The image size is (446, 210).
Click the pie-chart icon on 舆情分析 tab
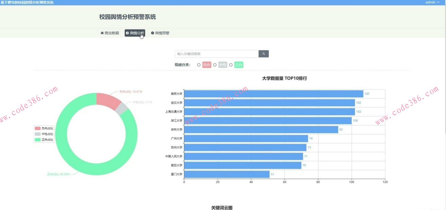[x=127, y=33]
